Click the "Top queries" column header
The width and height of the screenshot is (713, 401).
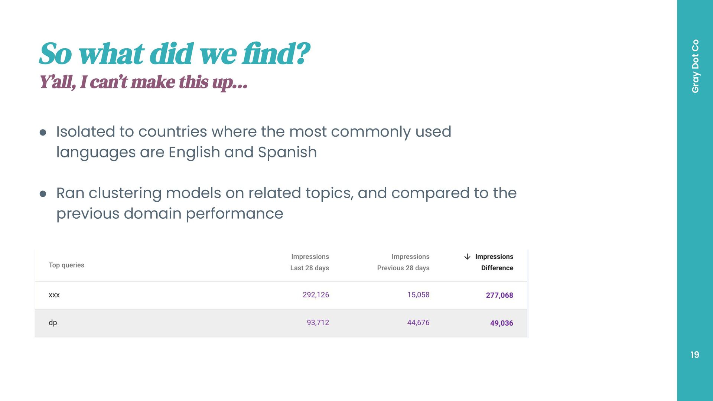[x=66, y=265]
